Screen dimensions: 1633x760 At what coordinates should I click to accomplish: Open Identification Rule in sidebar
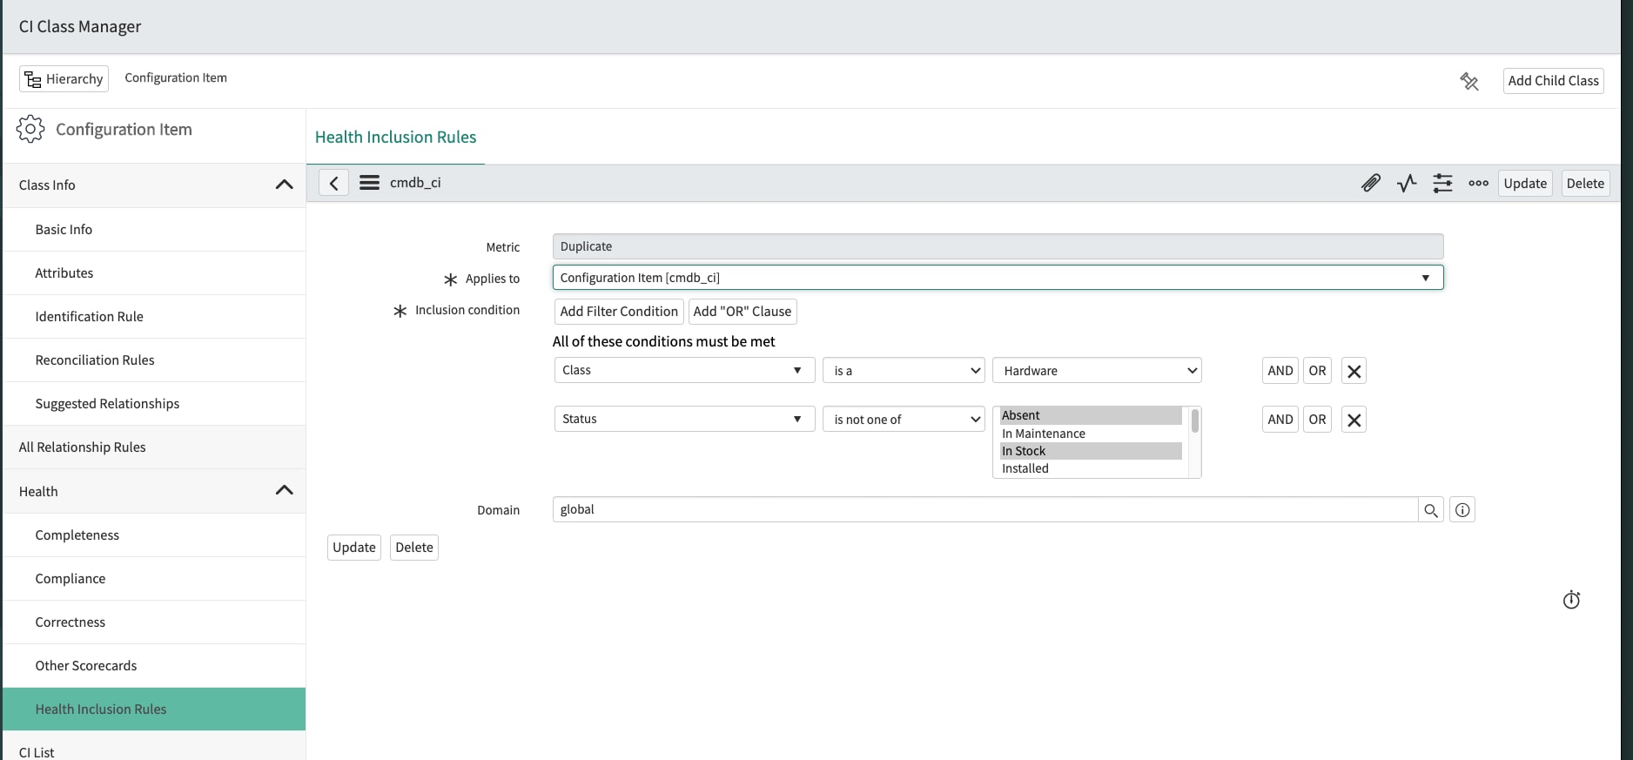pyautogui.click(x=89, y=317)
